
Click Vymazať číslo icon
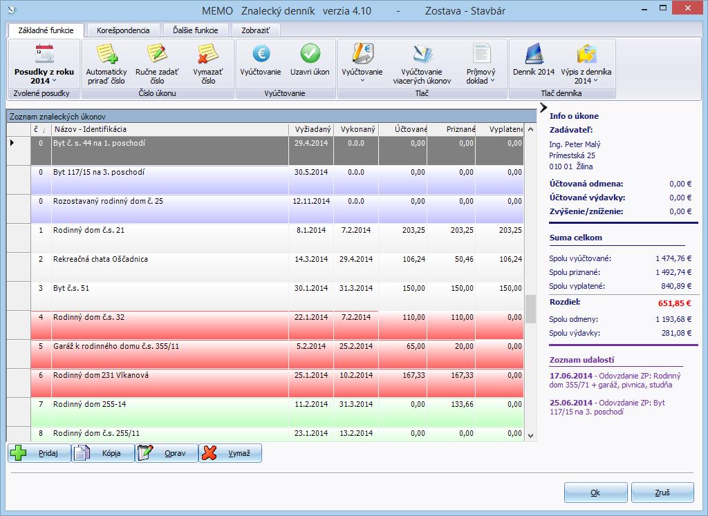pyautogui.click(x=208, y=54)
